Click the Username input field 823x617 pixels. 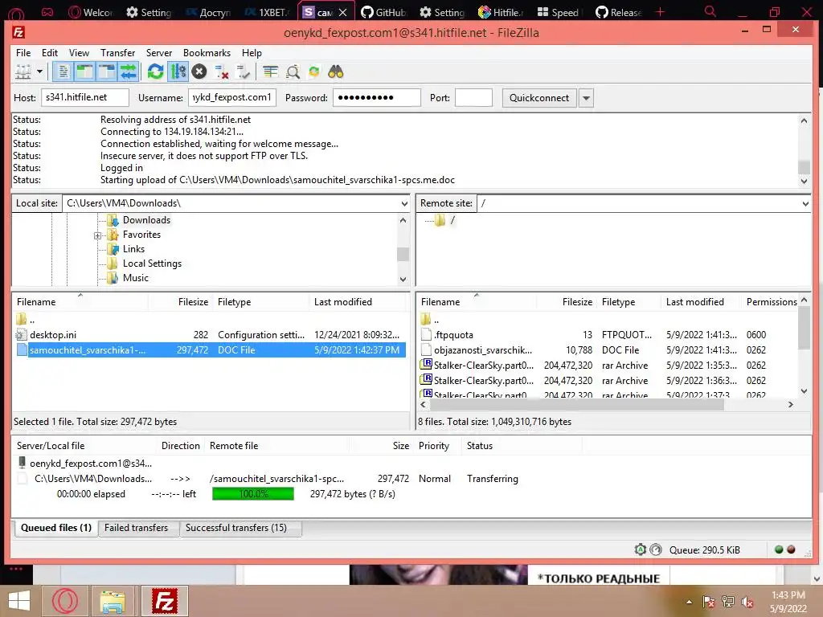[x=232, y=97]
